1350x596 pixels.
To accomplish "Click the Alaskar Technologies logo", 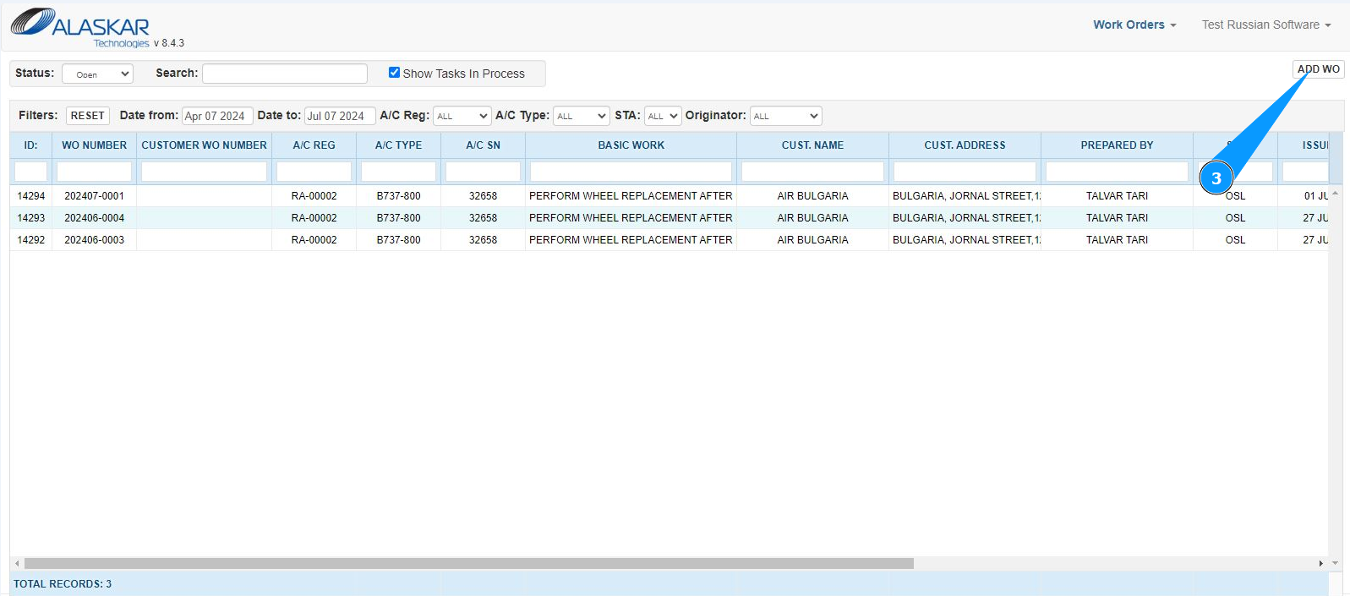I will click(x=80, y=28).
